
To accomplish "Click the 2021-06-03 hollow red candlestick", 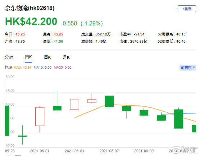I will coord(74,104).
